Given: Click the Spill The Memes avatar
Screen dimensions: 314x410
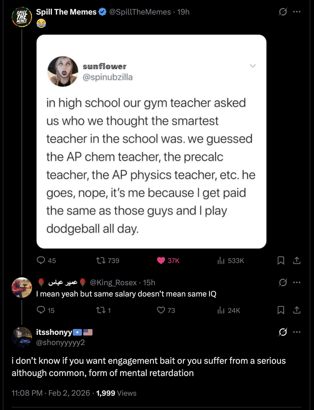Looking at the screenshot, I should point(22,17).
